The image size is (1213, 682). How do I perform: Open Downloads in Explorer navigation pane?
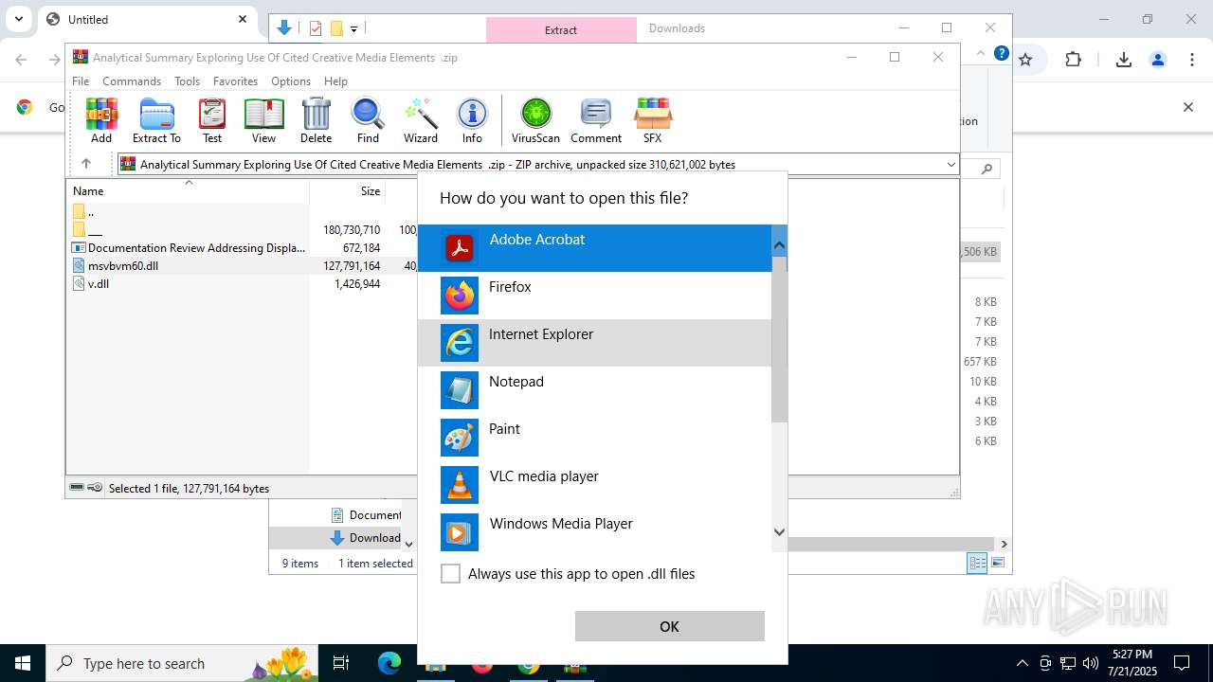365,538
